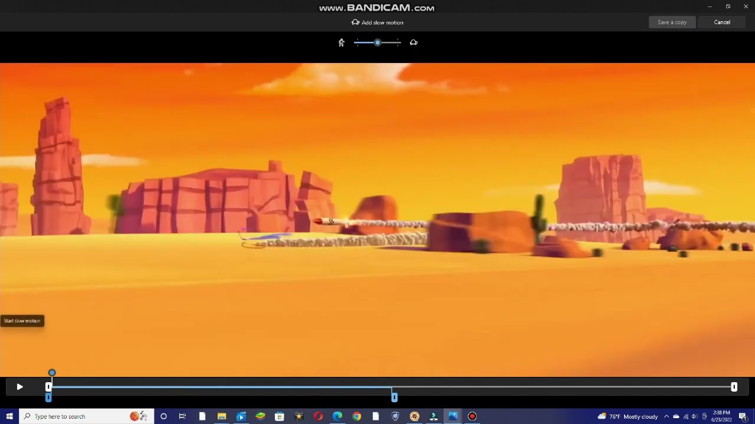Click the white trim end marker

[734, 387]
